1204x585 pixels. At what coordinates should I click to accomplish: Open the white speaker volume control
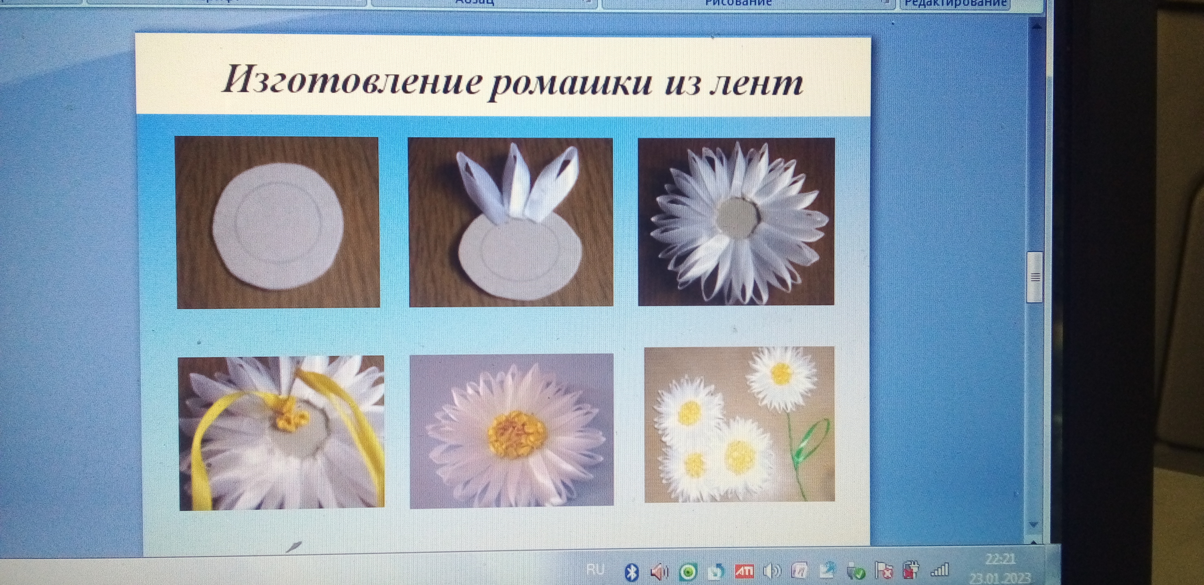point(771,570)
